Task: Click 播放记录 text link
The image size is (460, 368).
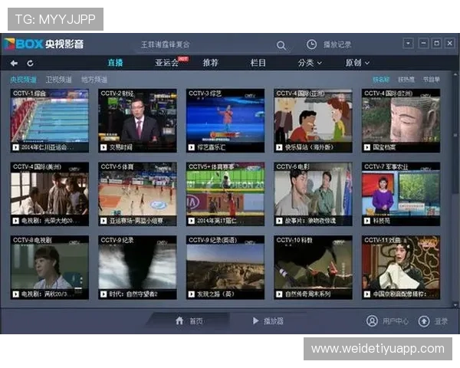Action: coord(337,44)
